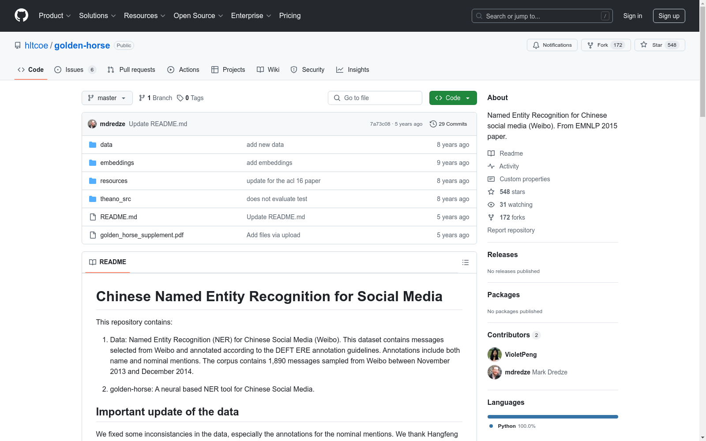The width and height of the screenshot is (706, 441).
Task: Click the Readme book icon in About
Action: coord(491,153)
